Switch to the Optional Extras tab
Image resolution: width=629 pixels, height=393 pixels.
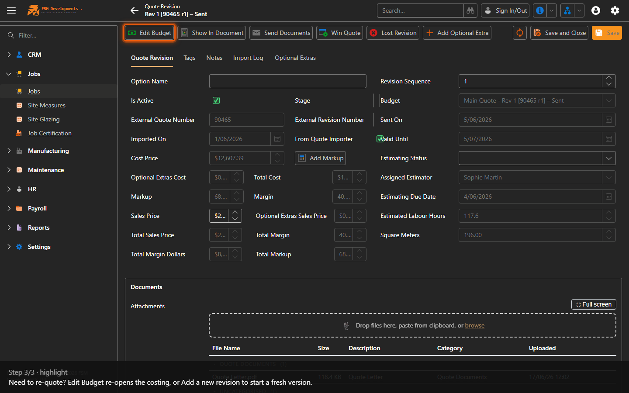295,58
